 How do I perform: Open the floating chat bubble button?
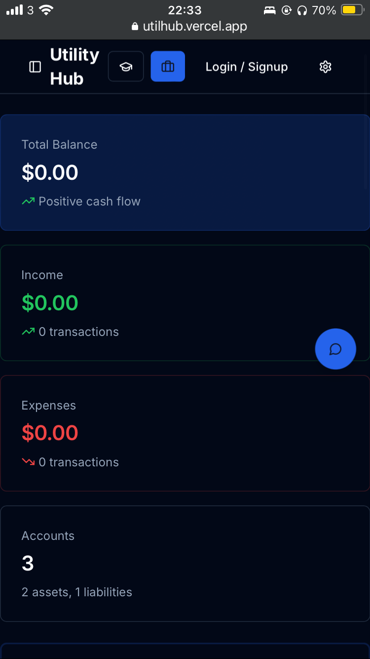(x=335, y=349)
